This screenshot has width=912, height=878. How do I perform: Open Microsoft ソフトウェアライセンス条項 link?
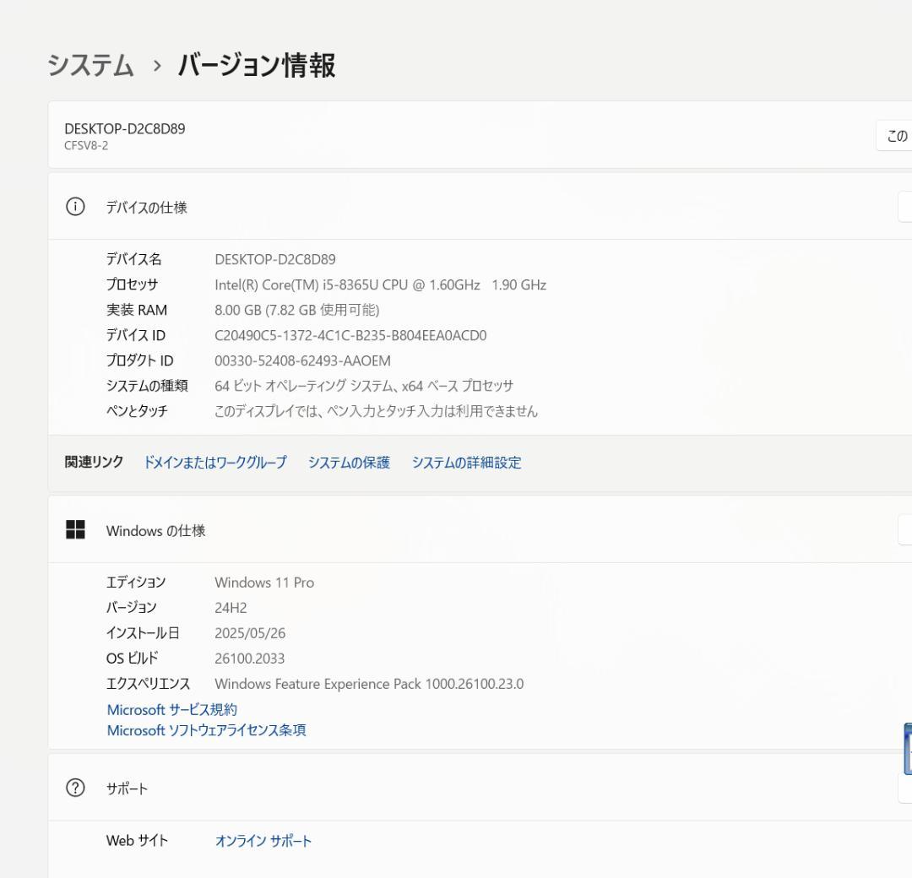tap(206, 730)
